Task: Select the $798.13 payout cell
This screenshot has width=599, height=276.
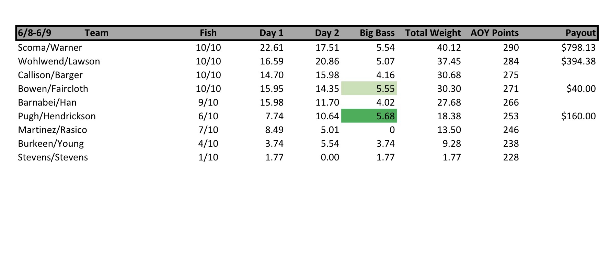Action: [x=578, y=47]
